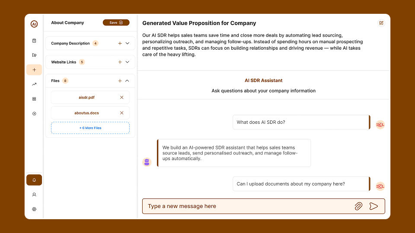This screenshot has height=233, width=415.
Task: Add a new file with plus
Action: [120, 81]
